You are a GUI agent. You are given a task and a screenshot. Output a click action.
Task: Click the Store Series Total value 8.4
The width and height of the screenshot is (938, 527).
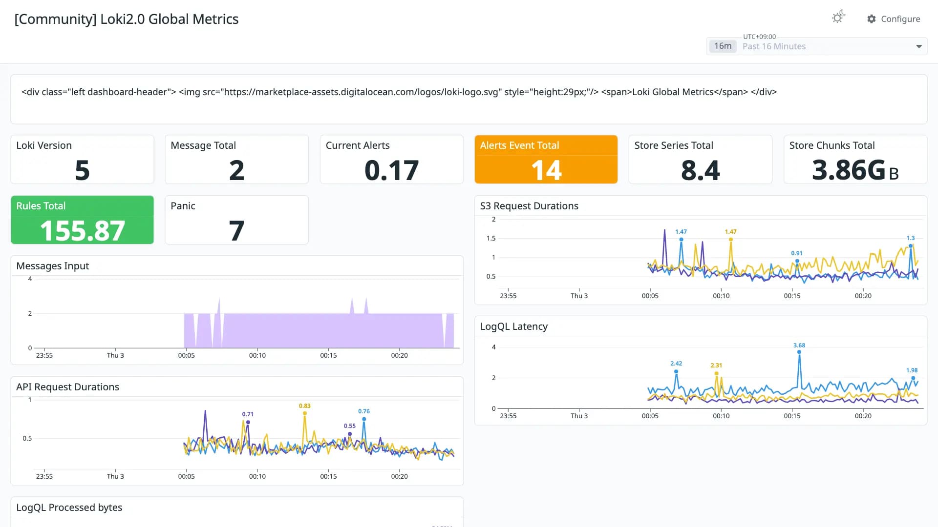coord(700,170)
